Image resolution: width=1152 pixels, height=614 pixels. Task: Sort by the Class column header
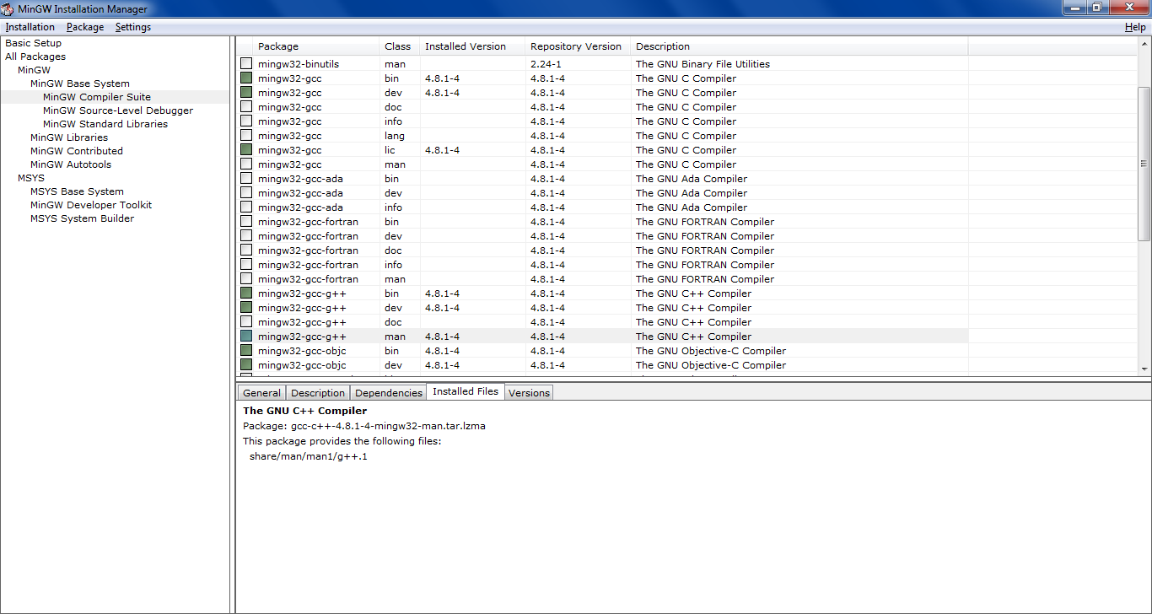pos(400,46)
